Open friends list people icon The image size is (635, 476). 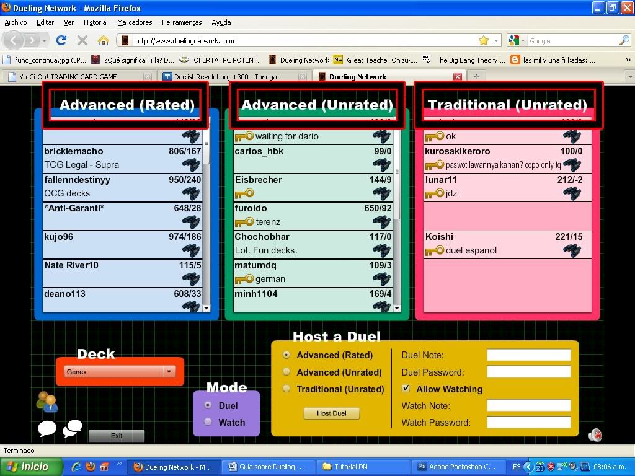[47, 402]
